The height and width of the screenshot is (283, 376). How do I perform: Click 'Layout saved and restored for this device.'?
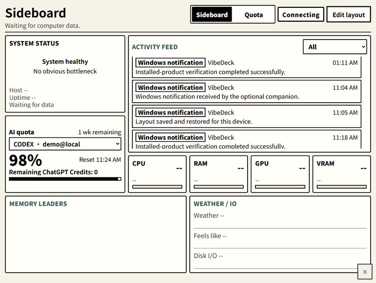pos(194,121)
